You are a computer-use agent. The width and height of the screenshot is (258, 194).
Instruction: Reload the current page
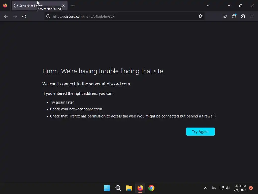pos(24,16)
